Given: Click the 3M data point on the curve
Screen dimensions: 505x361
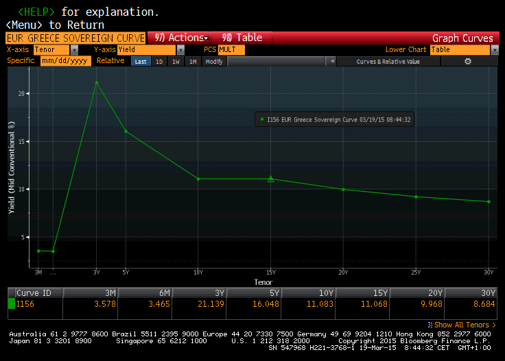Looking at the screenshot, I should click(38, 251).
